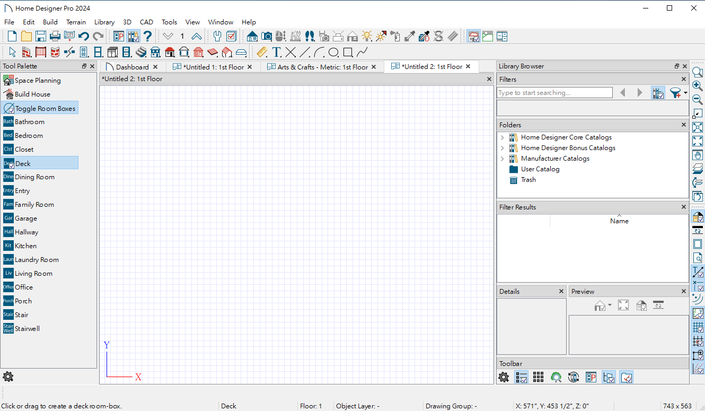Click the Up One Floor arrow

196,36
